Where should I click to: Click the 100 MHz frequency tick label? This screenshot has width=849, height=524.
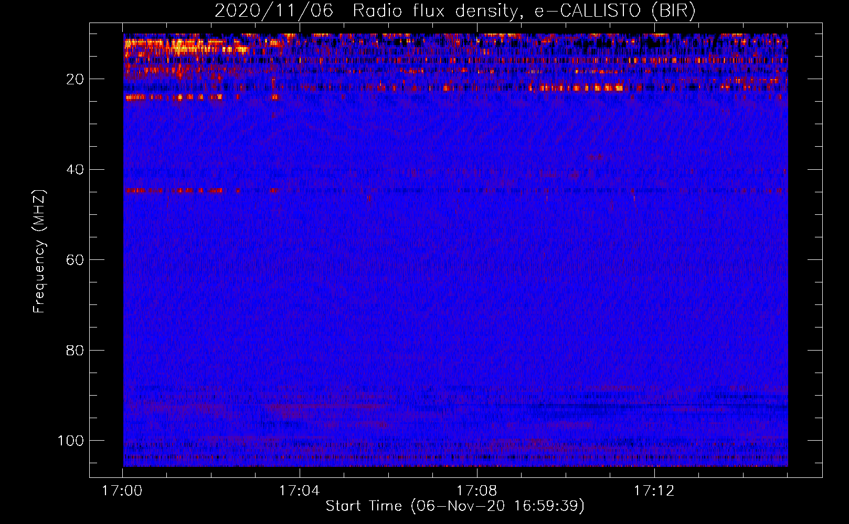(71, 441)
